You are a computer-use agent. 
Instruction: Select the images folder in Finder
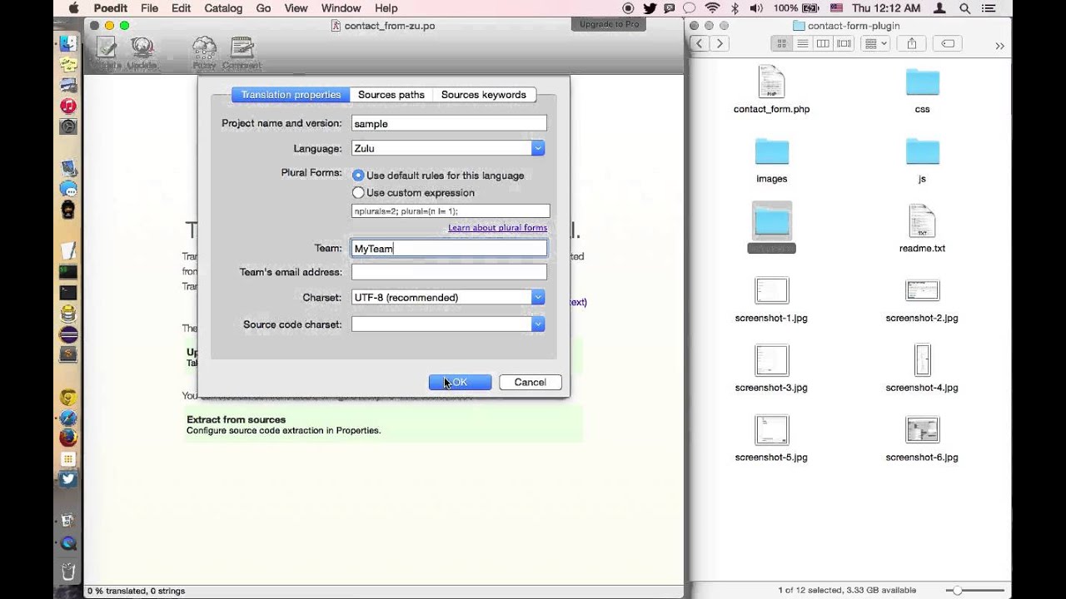coord(771,151)
